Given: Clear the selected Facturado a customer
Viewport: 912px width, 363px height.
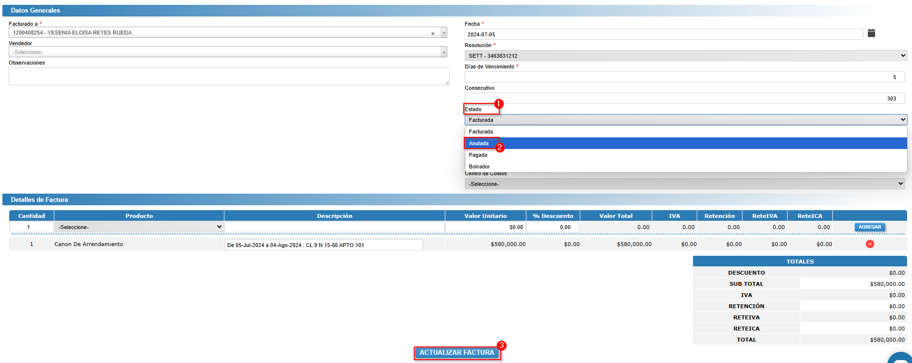Looking at the screenshot, I should click(x=433, y=33).
